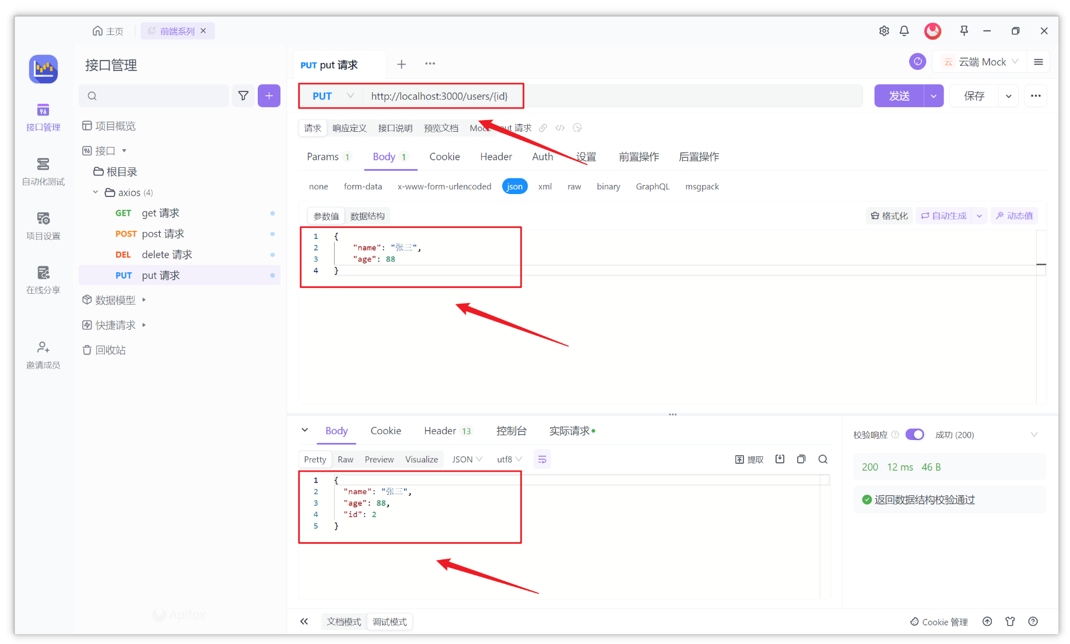Expand the 数据模型 section
Screen dimensions: 1070x644
[x=143, y=300]
